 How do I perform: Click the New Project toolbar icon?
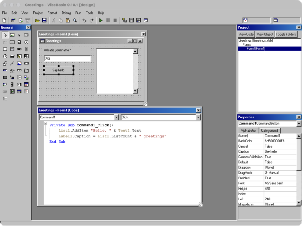(x=4, y=20)
